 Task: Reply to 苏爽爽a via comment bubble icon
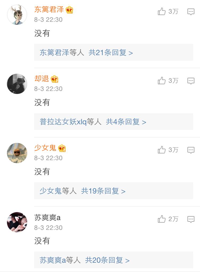pyautogui.click(x=191, y=219)
